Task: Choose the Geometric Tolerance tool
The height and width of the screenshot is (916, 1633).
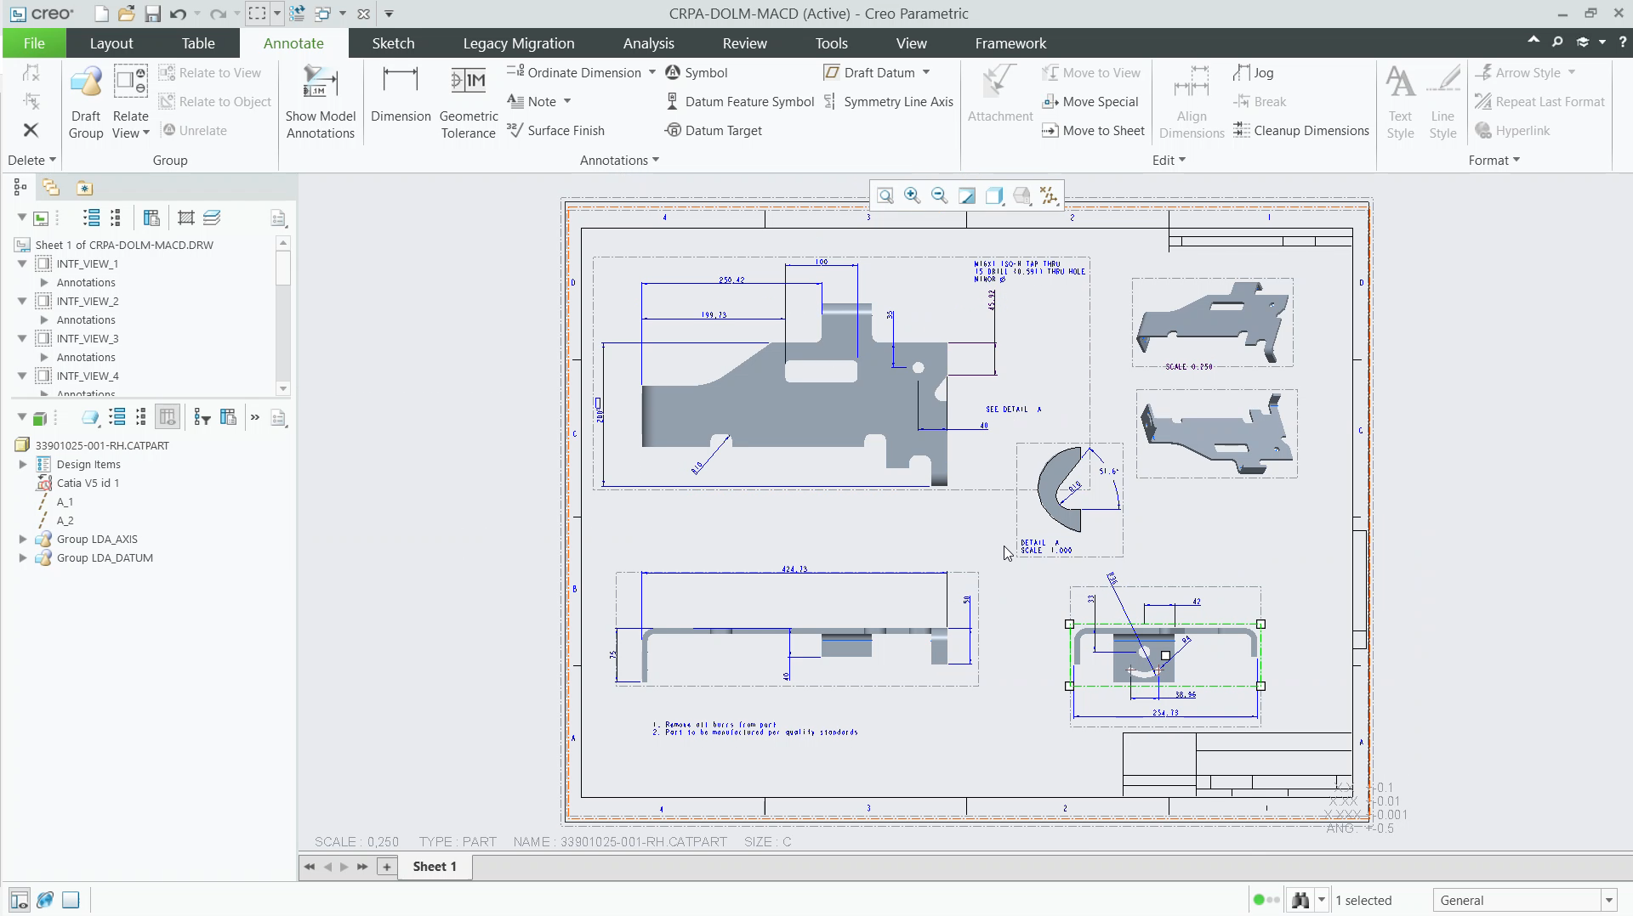Action: 469,102
